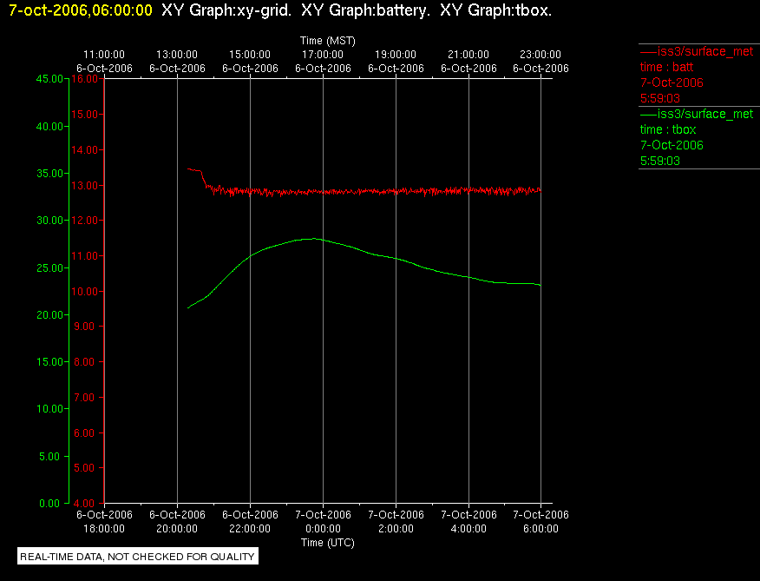Click the start of the red batt trace
This screenshot has width=760, height=581.
[x=188, y=168]
